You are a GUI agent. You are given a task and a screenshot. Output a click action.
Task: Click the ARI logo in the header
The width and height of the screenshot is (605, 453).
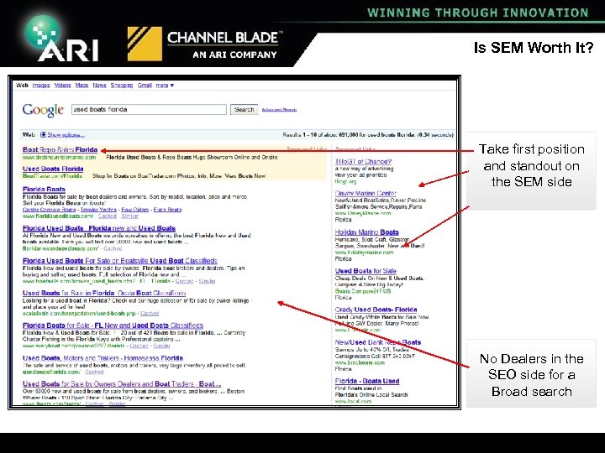point(61,39)
